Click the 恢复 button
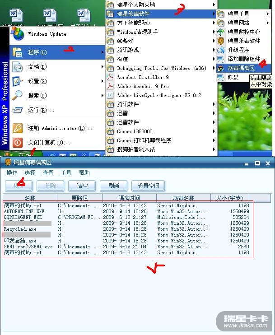This screenshot has height=335, width=275. (19, 186)
